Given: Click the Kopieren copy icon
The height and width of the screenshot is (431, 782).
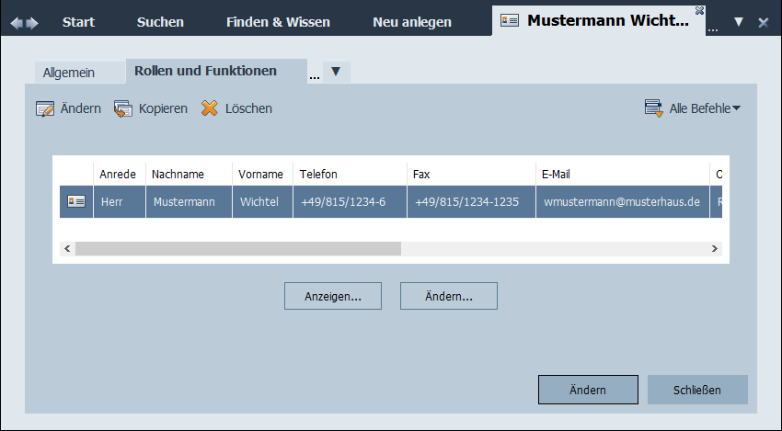Looking at the screenshot, I should [123, 109].
